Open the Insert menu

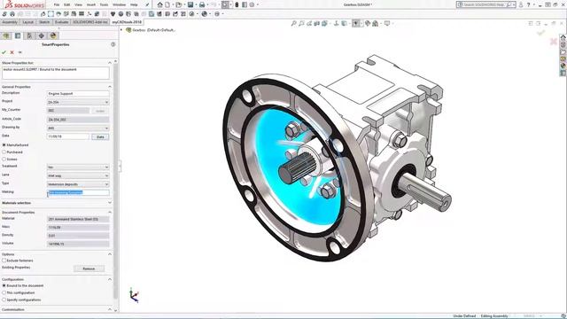(91, 4)
